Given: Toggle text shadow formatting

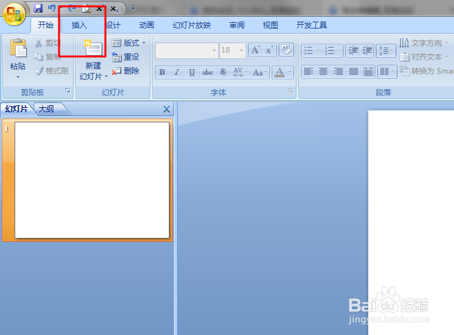Looking at the screenshot, I should coord(223,72).
